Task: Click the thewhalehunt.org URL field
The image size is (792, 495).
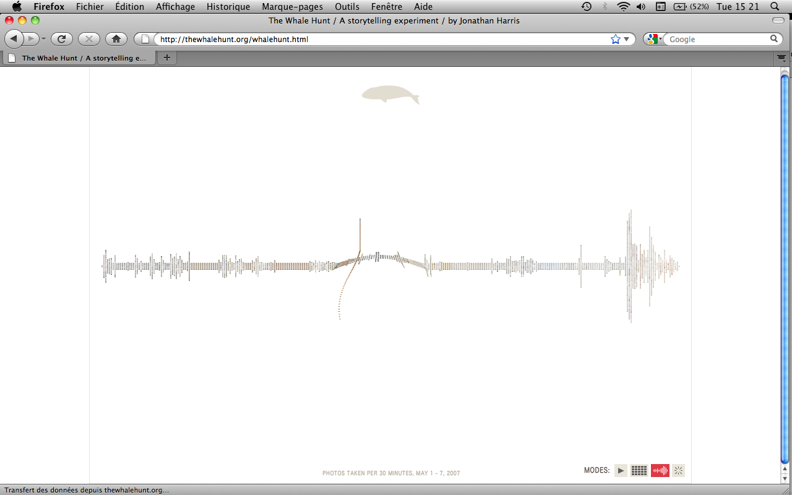Action: pos(381,39)
